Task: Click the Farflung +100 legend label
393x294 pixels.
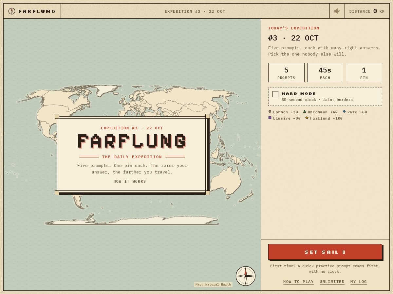Action: (326, 118)
